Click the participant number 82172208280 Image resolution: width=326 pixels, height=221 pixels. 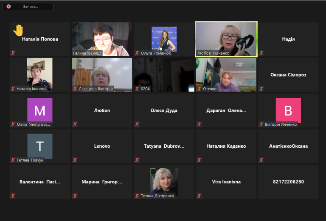point(288,182)
